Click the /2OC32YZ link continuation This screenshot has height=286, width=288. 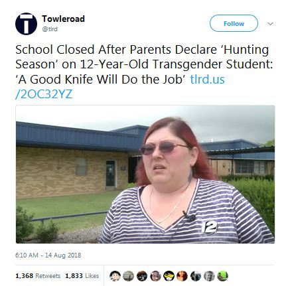pyautogui.click(x=44, y=94)
